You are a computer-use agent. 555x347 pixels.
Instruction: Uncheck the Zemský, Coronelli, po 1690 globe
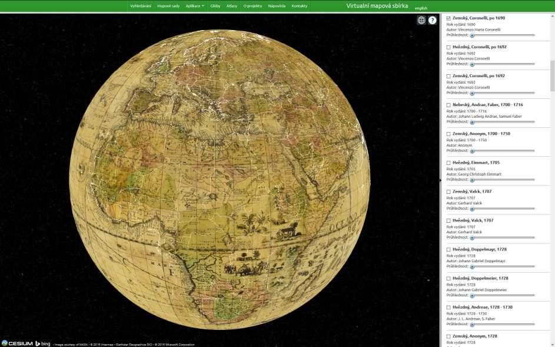(448, 18)
